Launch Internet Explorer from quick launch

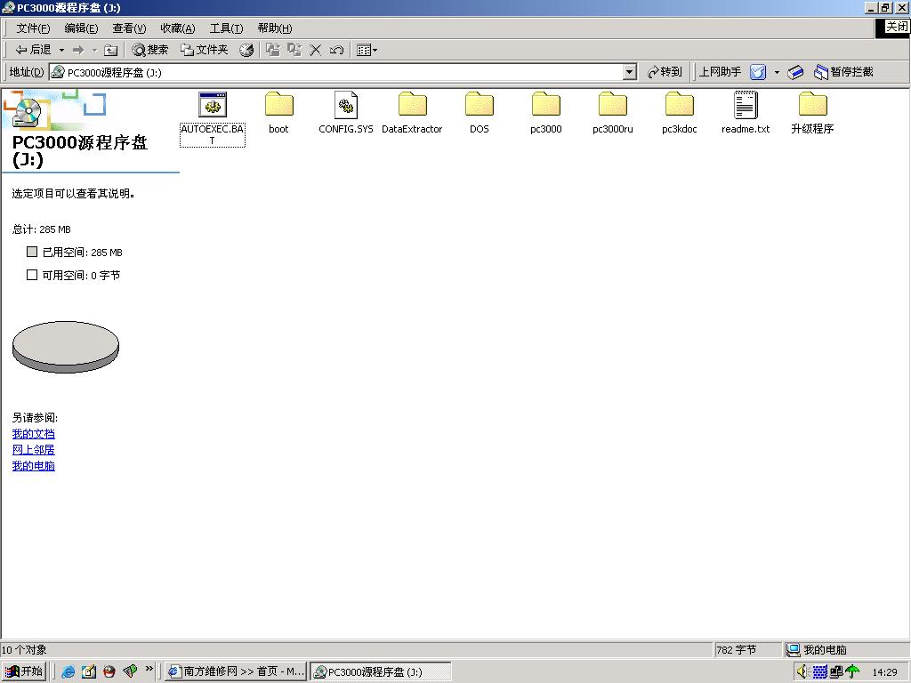pyautogui.click(x=68, y=671)
